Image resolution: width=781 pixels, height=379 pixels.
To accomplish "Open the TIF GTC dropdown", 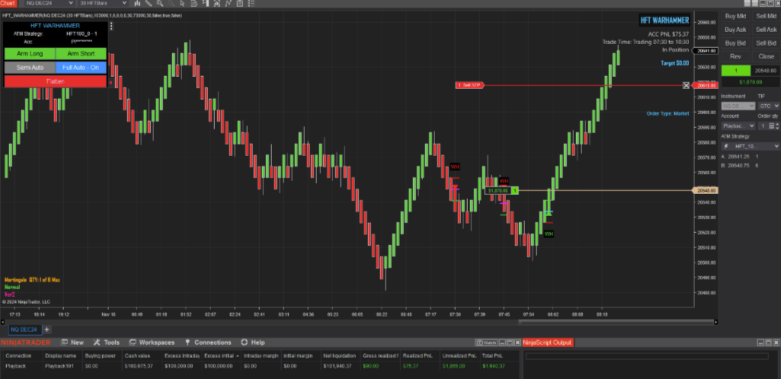I will pyautogui.click(x=769, y=106).
